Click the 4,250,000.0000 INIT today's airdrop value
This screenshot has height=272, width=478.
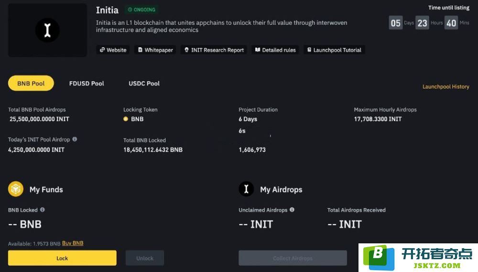pos(36,150)
